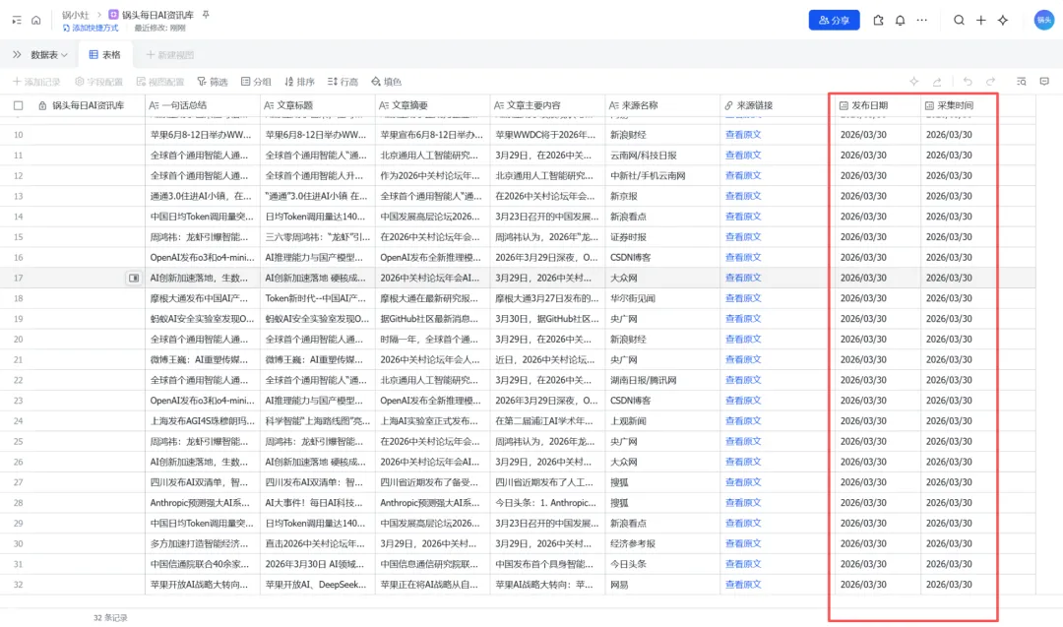1063x627 pixels.
Task: Expand the row 17 record icon
Action: [x=134, y=278]
